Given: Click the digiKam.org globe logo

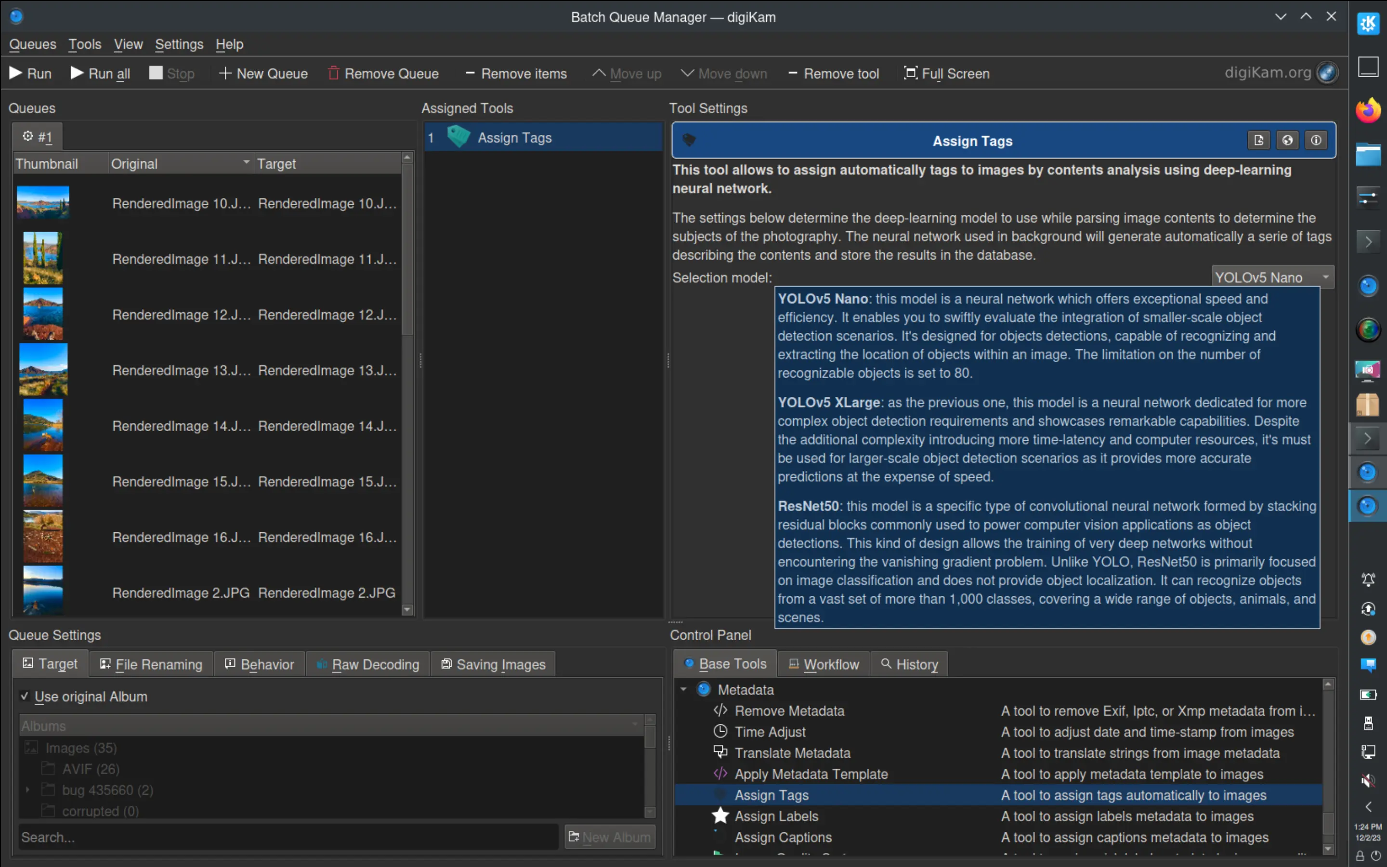Looking at the screenshot, I should pyautogui.click(x=1327, y=72).
